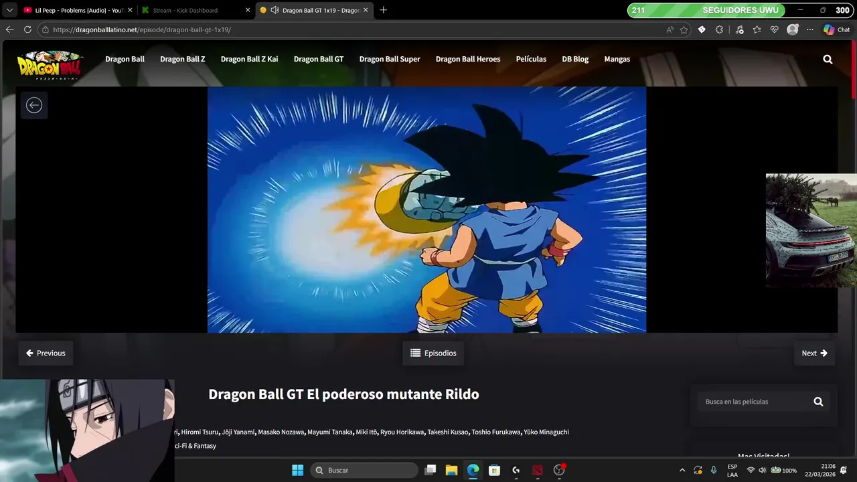Viewport: 857px width, 482px height.
Task: Open the Episodios list button
Action: click(x=433, y=353)
